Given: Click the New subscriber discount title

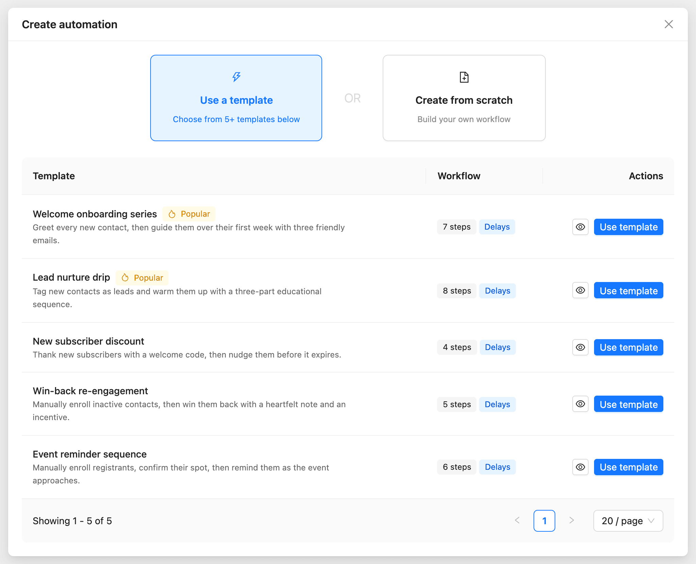Looking at the screenshot, I should pos(88,341).
